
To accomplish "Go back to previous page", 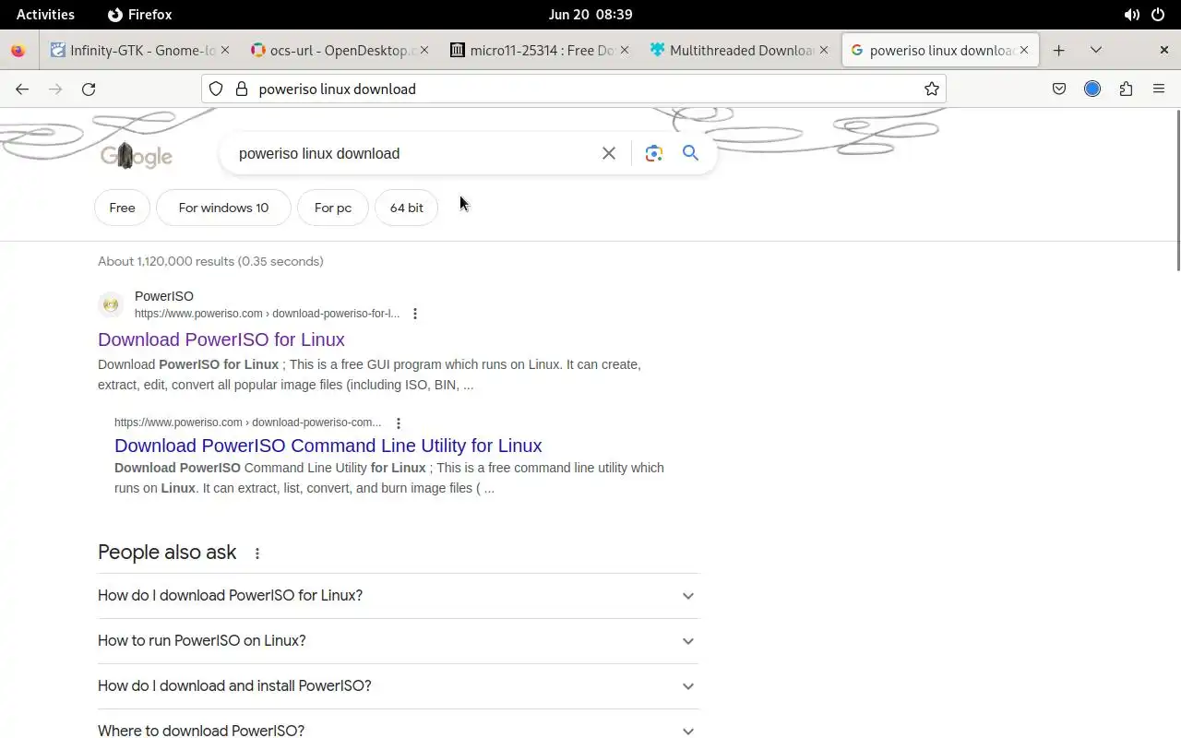I will click(22, 89).
